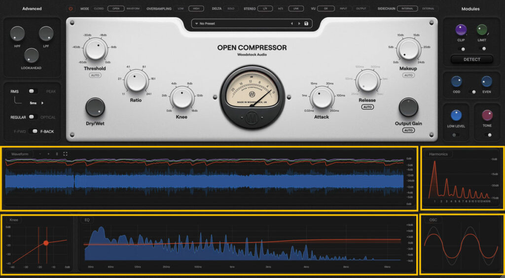505x278 pixels.
Task: Click the Threshold knob
Action: click(x=95, y=50)
